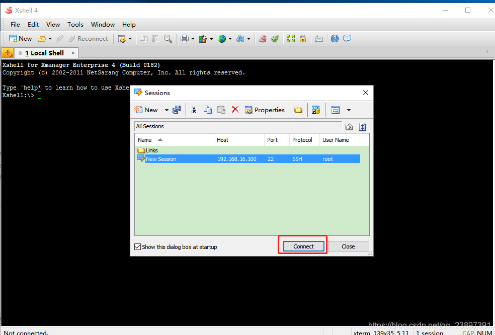The image size is (495, 335).
Task: Open the Tools menu
Action: pyautogui.click(x=75, y=24)
